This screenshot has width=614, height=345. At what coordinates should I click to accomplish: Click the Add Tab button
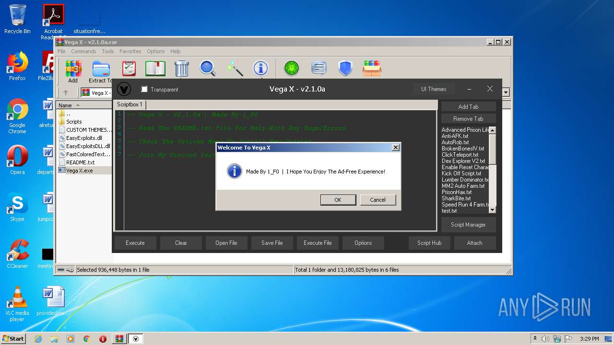[x=469, y=107]
